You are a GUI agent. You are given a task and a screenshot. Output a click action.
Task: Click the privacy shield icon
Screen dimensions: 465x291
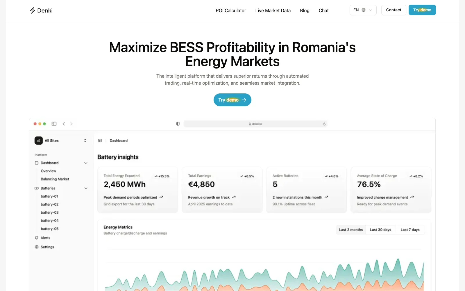pyautogui.click(x=178, y=124)
